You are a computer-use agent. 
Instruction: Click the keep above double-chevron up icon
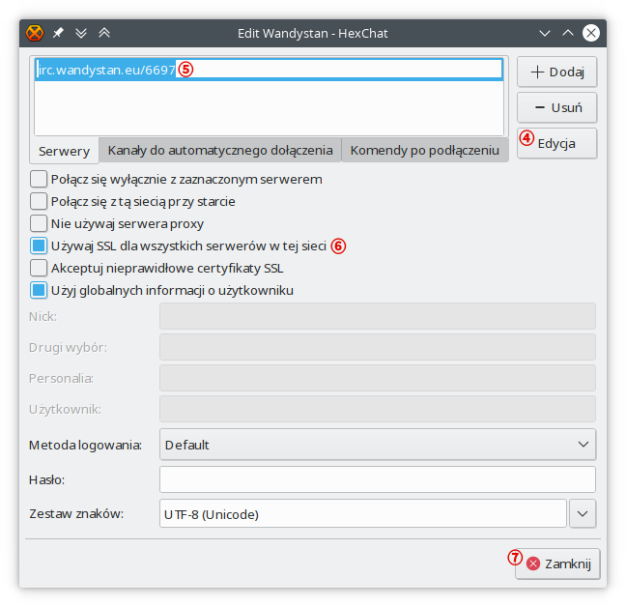[x=104, y=33]
